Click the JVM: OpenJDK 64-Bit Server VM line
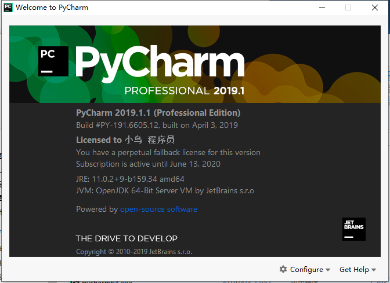The image size is (390, 283). pyautogui.click(x=165, y=190)
